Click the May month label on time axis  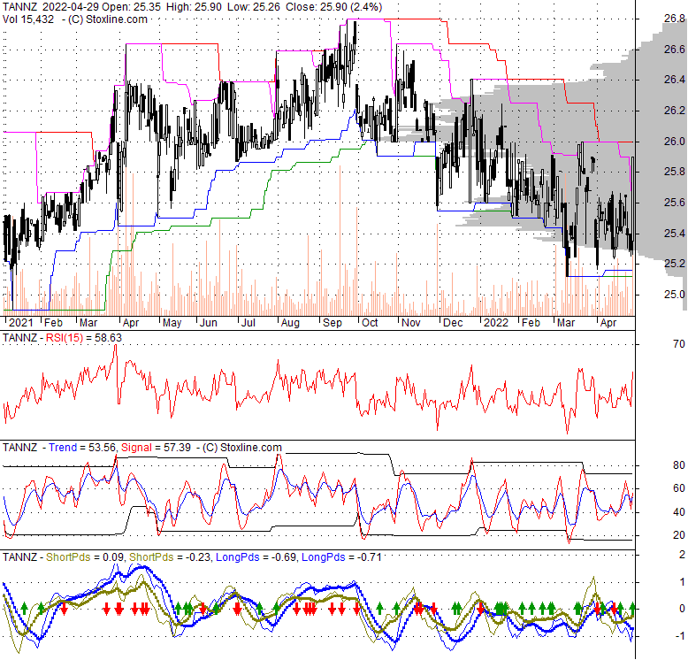[x=172, y=323]
